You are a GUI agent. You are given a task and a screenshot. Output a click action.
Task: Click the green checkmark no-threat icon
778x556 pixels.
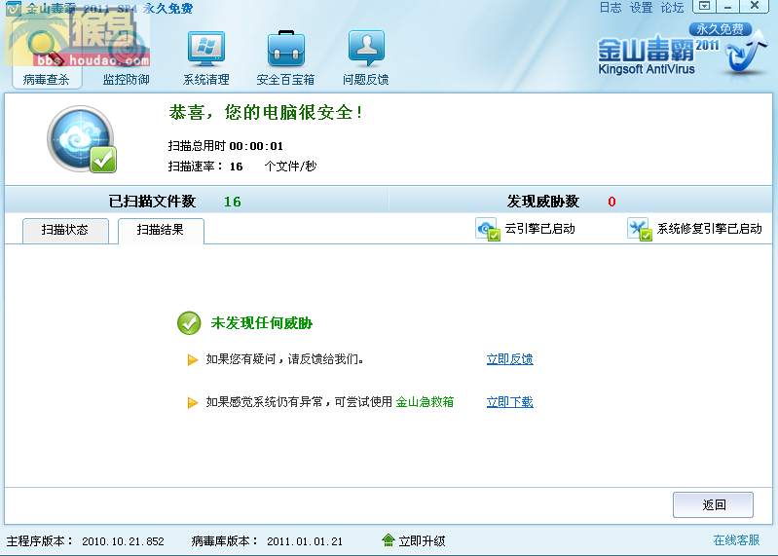189,323
